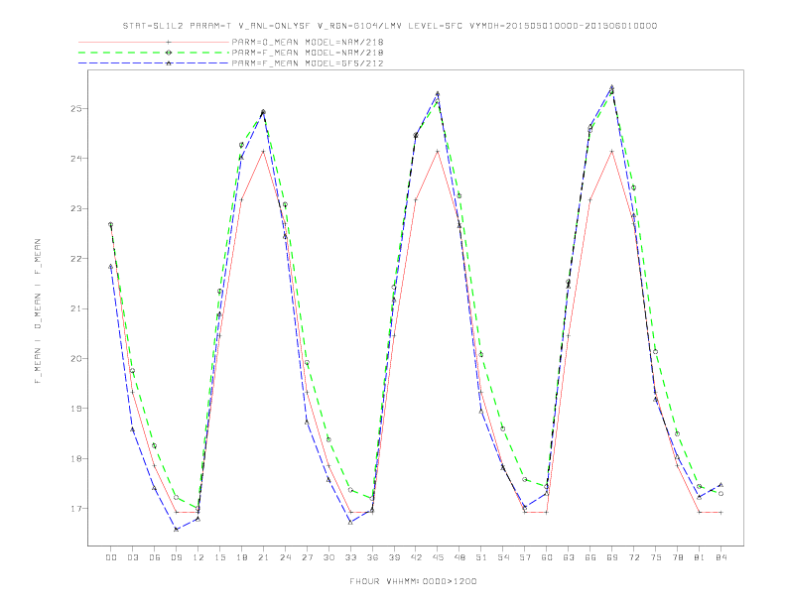This screenshot has height=607, width=786.
Task: Click the chart title line starting 'STAT=SL1L2 PARAM=T'
Action: click(x=389, y=26)
